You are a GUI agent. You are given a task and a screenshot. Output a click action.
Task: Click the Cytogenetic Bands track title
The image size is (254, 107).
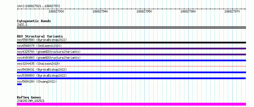(34, 21)
